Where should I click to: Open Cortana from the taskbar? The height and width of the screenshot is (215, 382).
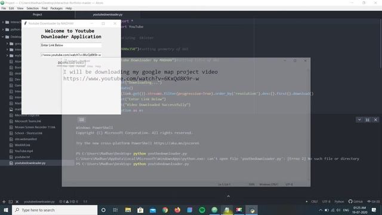point(103,210)
